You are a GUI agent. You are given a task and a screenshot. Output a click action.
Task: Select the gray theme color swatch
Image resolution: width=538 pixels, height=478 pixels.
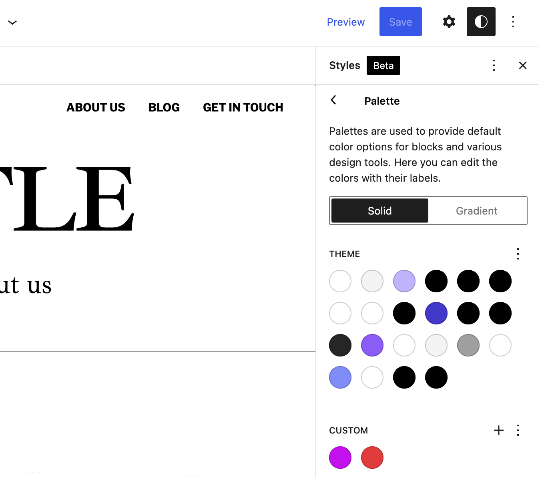[468, 345]
